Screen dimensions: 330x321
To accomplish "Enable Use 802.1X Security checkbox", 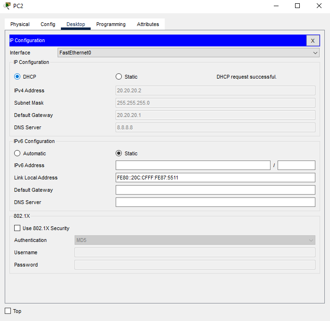I will (x=17, y=228).
